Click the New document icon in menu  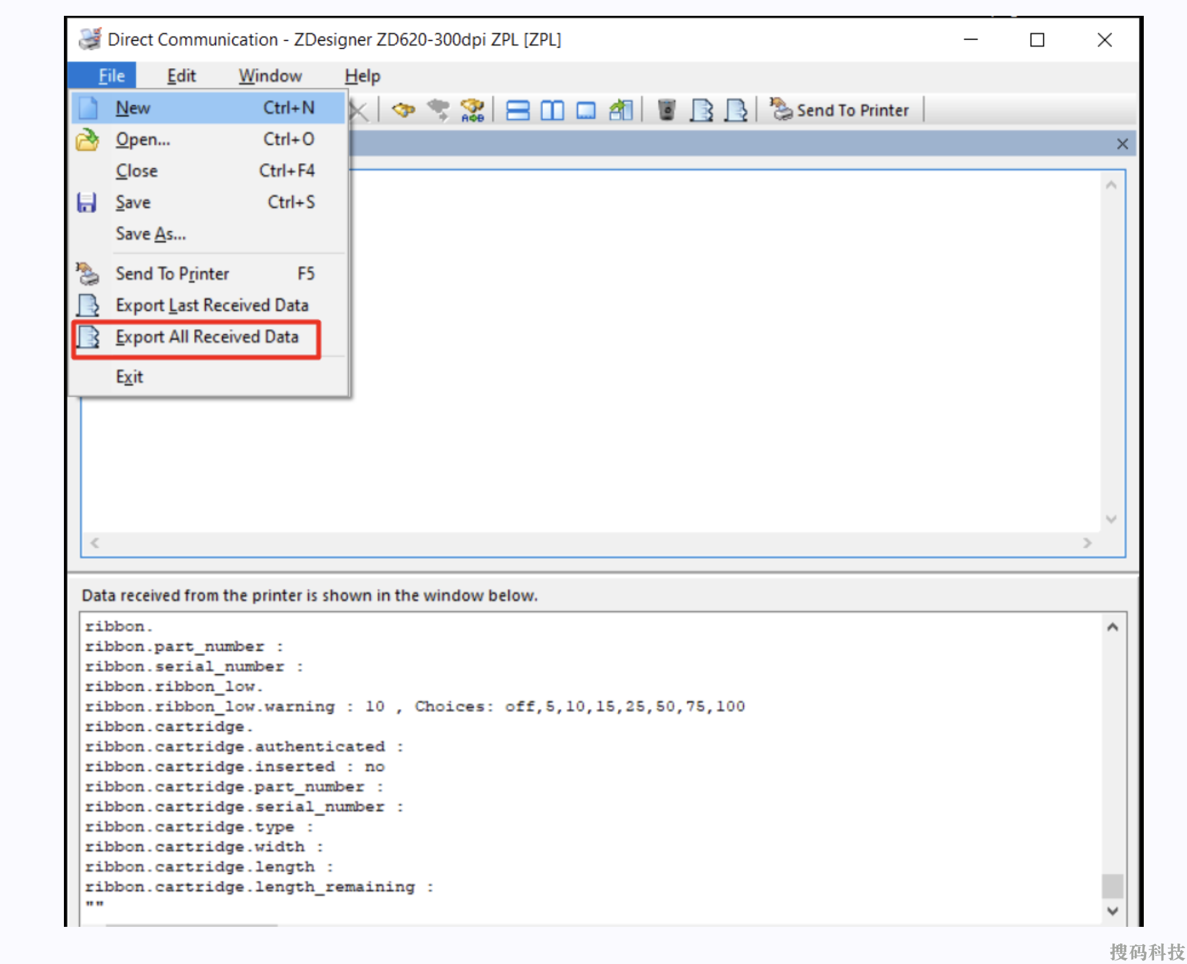coord(88,108)
